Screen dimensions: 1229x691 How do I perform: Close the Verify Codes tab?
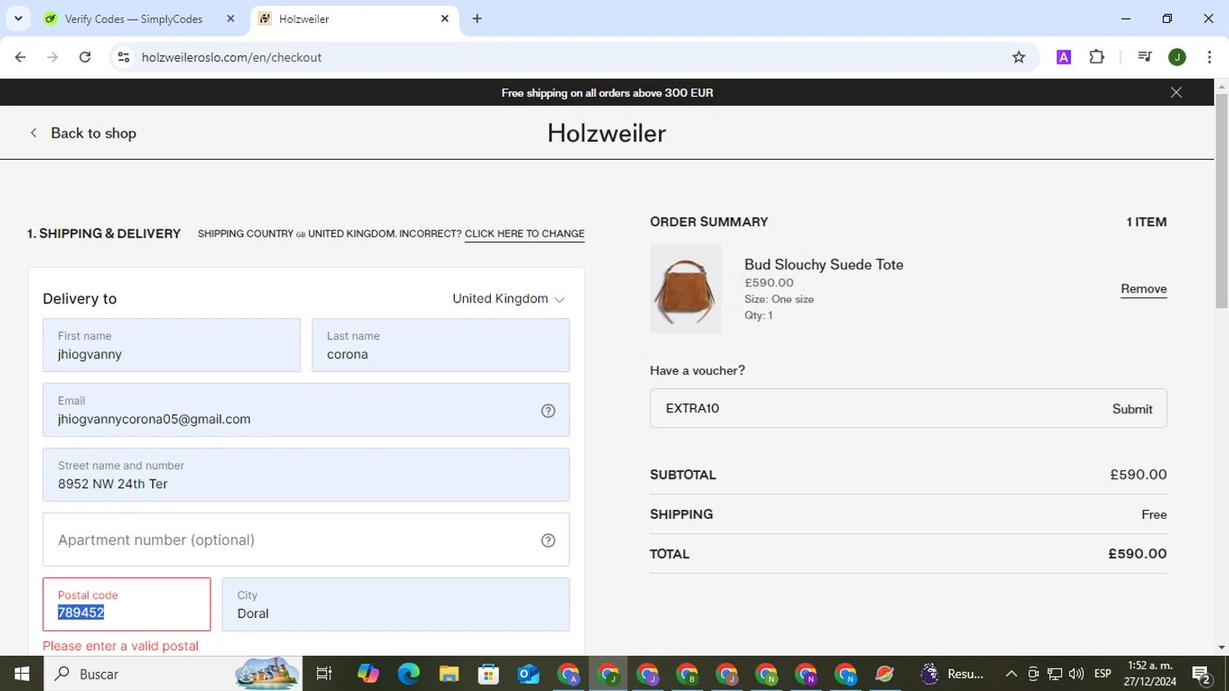pyautogui.click(x=230, y=19)
